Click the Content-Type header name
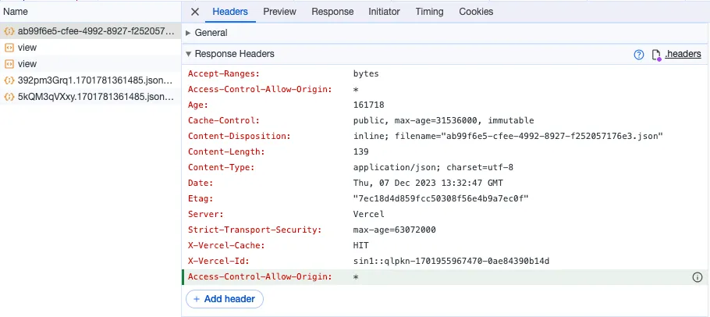 pos(221,168)
